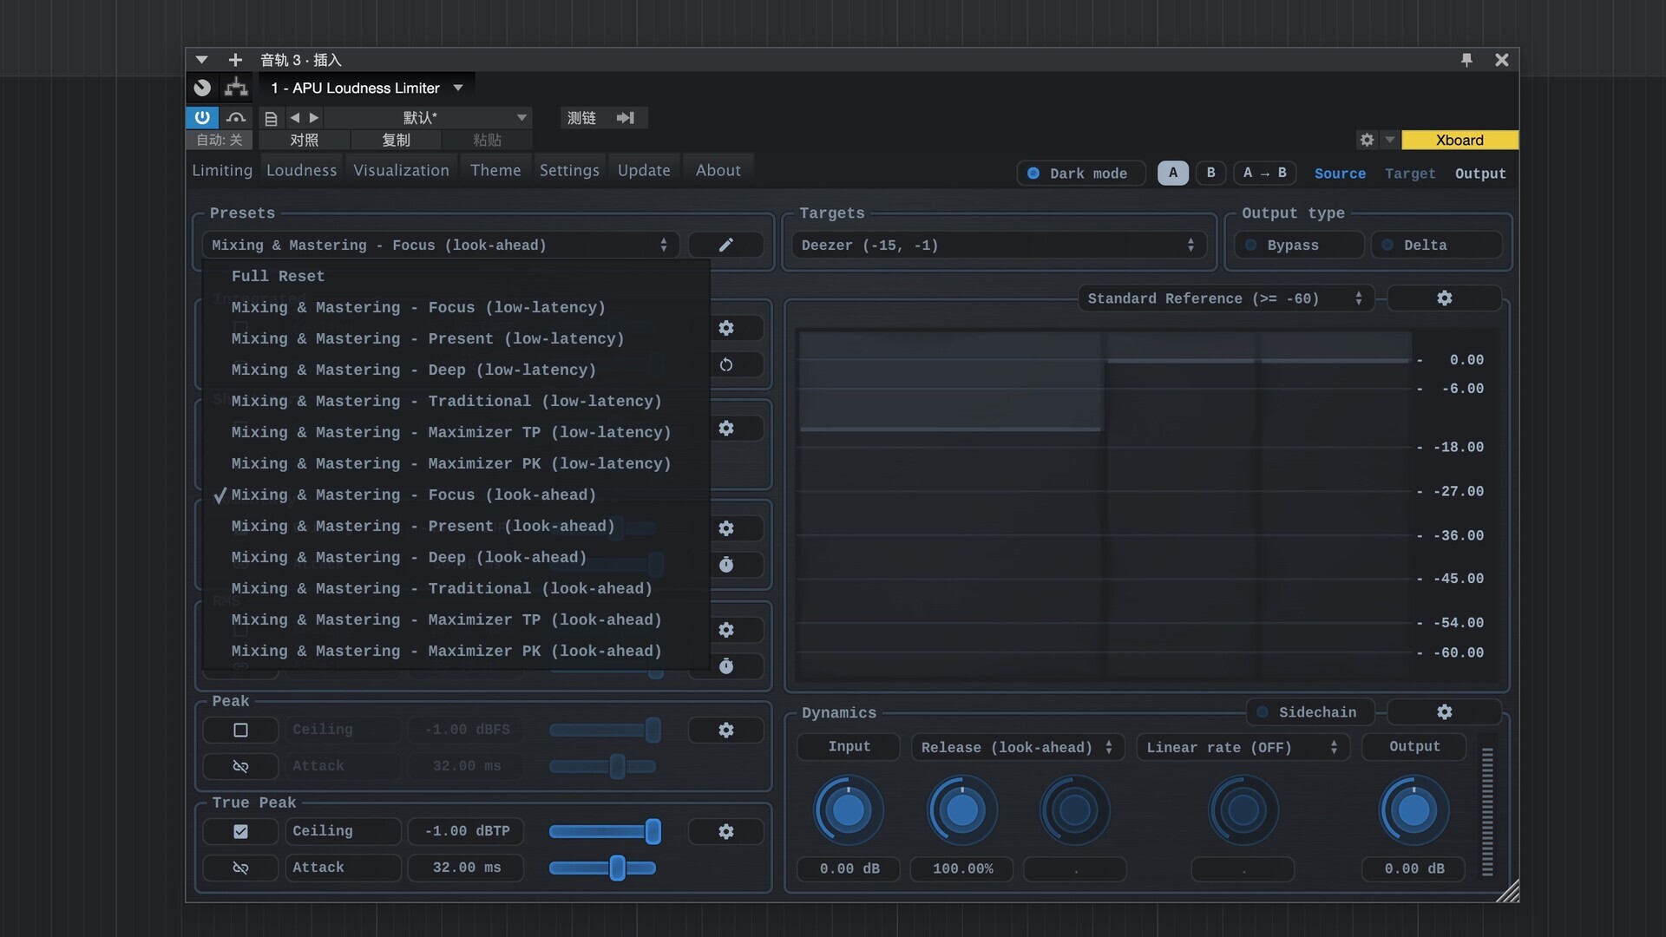Adjust the True Peak Ceiling slider
This screenshot has height=937, width=1666.
coord(604,831)
